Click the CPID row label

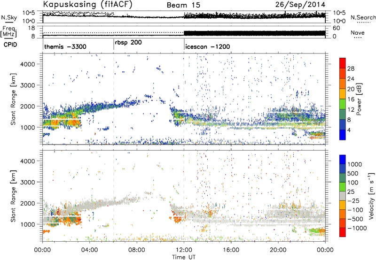(10, 45)
